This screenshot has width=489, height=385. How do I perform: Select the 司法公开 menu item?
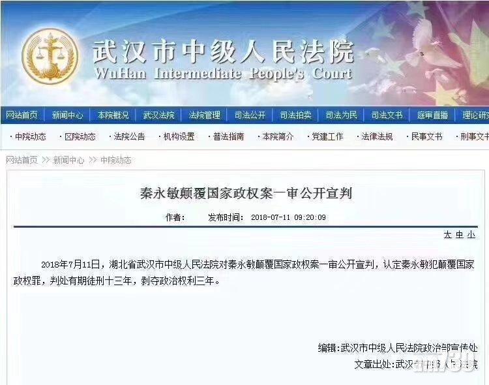250,115
